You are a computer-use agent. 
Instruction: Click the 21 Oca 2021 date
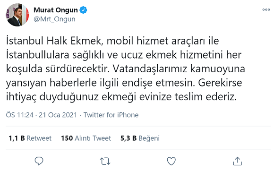click(x=58, y=115)
